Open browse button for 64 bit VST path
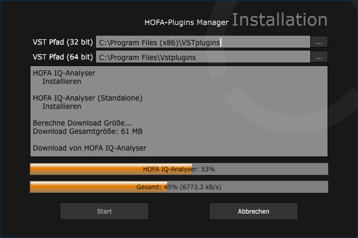358x238 pixels. tap(319, 57)
